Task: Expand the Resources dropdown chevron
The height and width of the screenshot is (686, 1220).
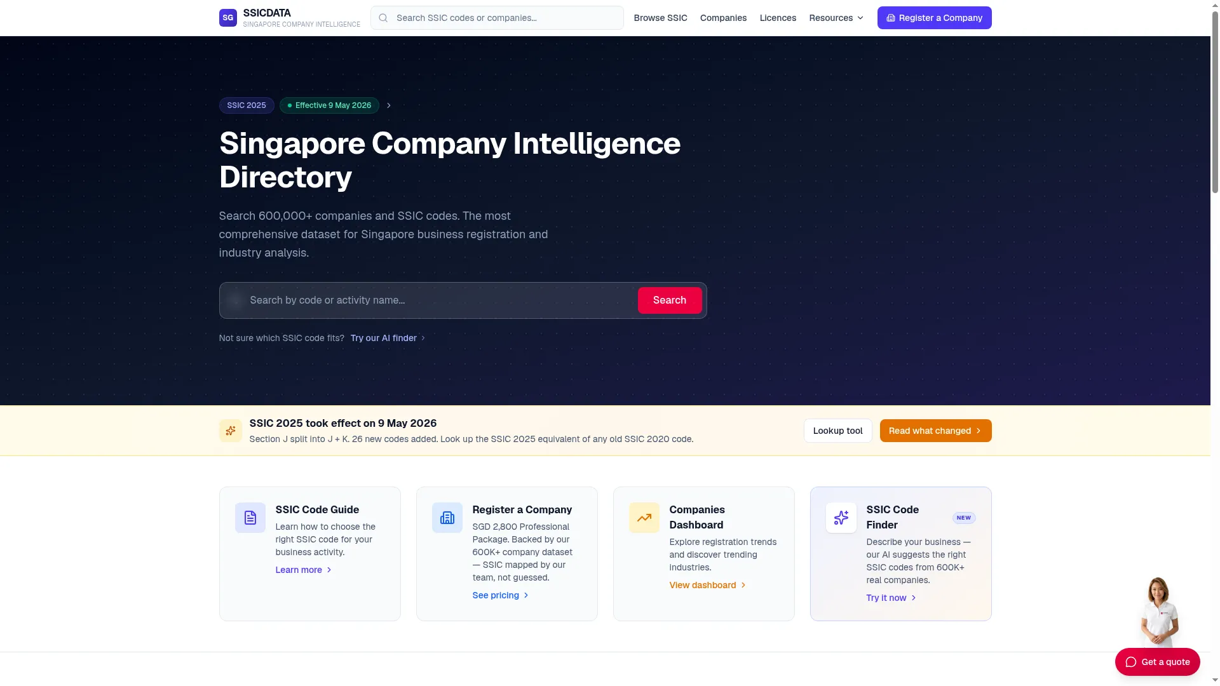Action: click(x=860, y=18)
